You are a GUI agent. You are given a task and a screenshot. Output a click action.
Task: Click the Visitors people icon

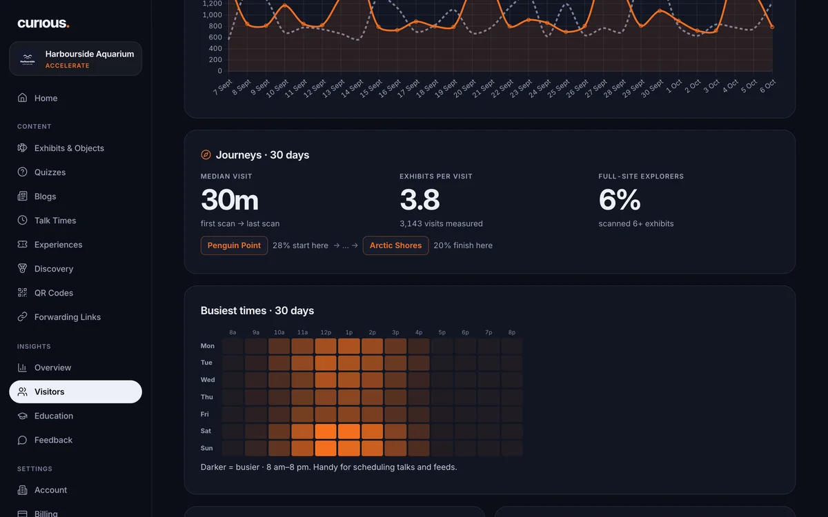[x=23, y=392]
